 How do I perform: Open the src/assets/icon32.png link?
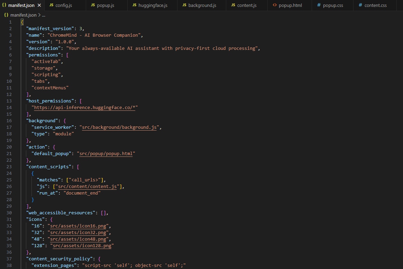click(78, 233)
